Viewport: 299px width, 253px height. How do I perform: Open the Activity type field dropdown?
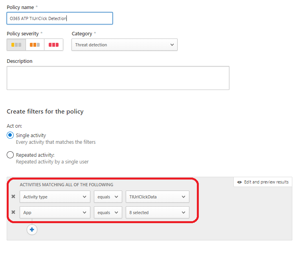[x=55, y=197]
